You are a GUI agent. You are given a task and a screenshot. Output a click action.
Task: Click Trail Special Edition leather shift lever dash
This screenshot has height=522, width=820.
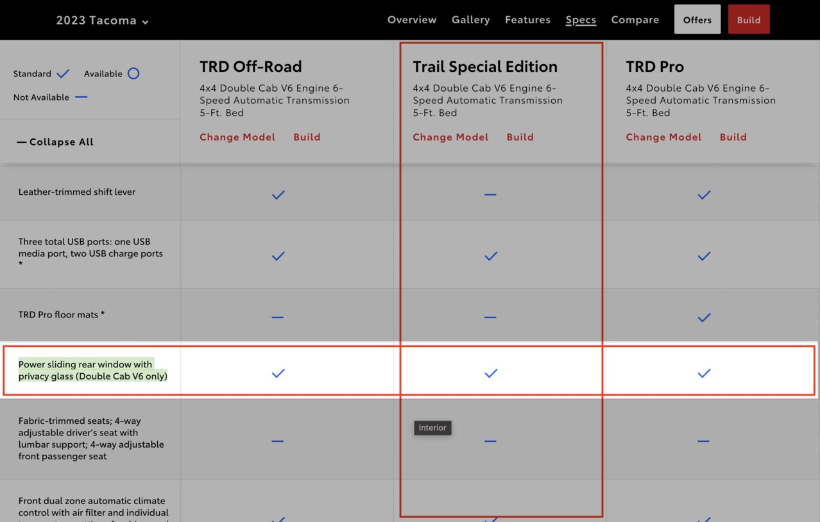490,194
